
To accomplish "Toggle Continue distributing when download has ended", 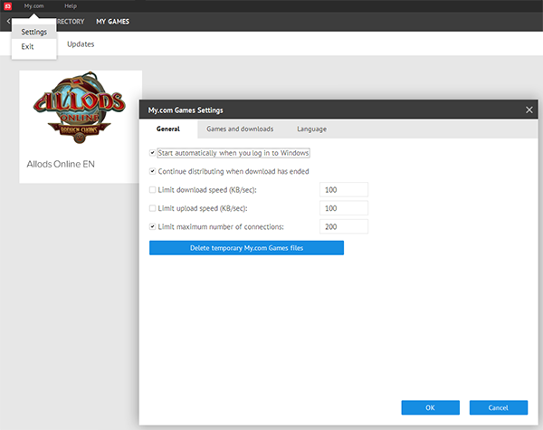I will 152,171.
